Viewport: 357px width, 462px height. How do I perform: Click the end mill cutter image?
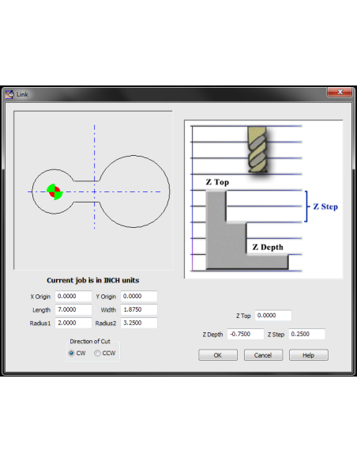(258, 150)
